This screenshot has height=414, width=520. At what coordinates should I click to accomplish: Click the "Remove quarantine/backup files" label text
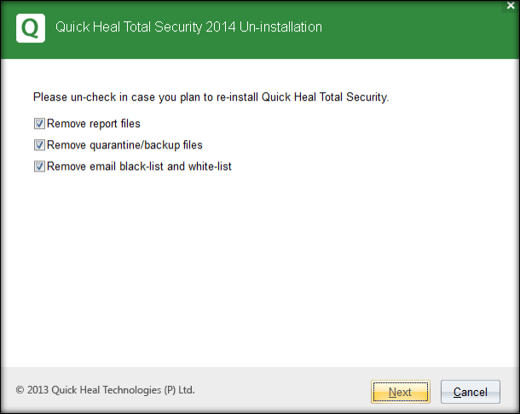tap(124, 145)
